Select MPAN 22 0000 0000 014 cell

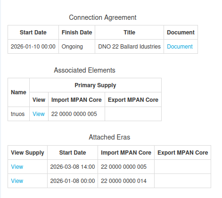(x=126, y=181)
